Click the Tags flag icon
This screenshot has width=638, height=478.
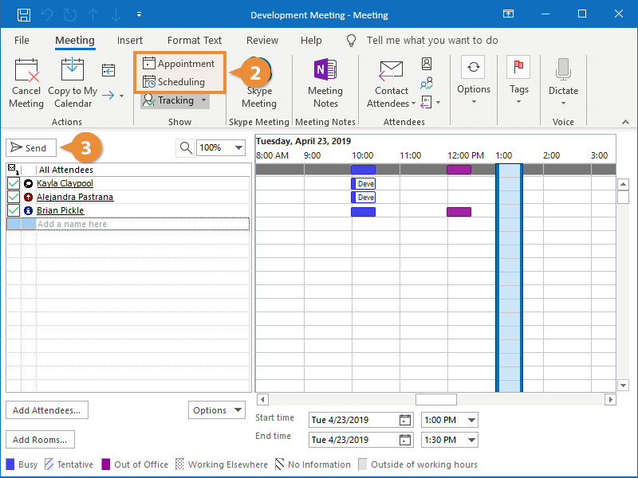pos(519,69)
